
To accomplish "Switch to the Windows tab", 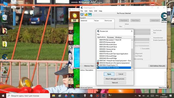I will [x=119, y=37].
